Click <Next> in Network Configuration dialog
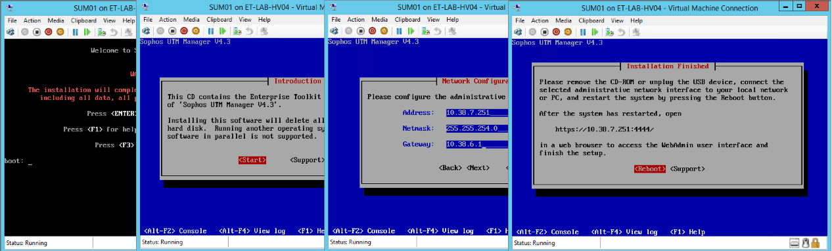This screenshot has height=251, width=832. coord(478,168)
